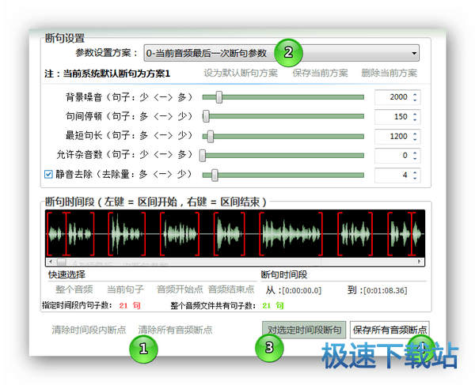Adjust the 静音去除 slider handle
The image size is (475, 385).
click(215, 176)
